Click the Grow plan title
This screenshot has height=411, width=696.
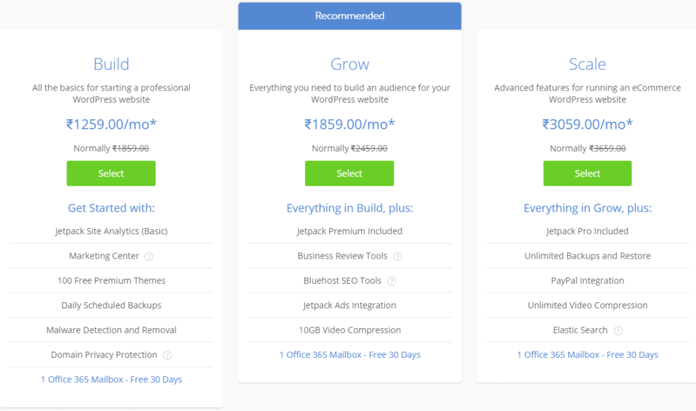[350, 64]
